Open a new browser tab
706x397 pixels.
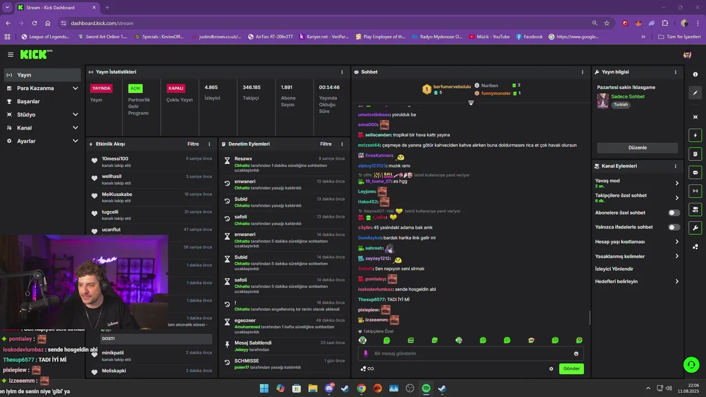pos(107,7)
